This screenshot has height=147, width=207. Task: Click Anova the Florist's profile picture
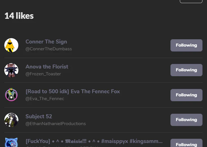(x=11, y=70)
